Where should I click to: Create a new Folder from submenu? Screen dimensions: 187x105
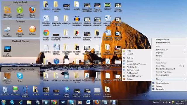click(137, 51)
